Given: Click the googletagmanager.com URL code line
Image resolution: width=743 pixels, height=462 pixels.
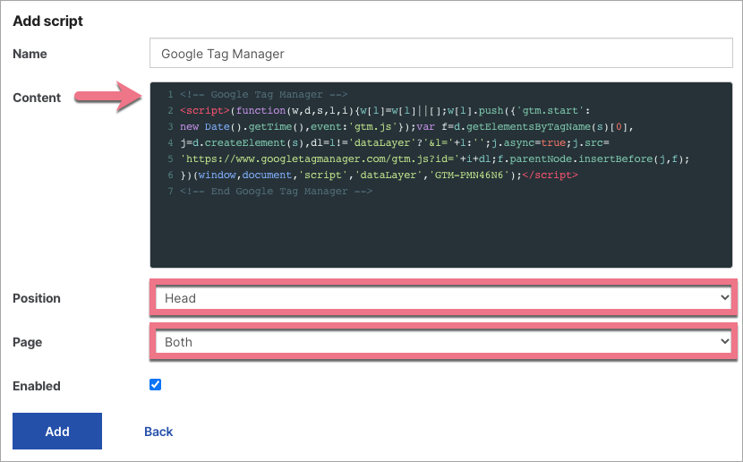Looking at the screenshot, I should 434,158.
